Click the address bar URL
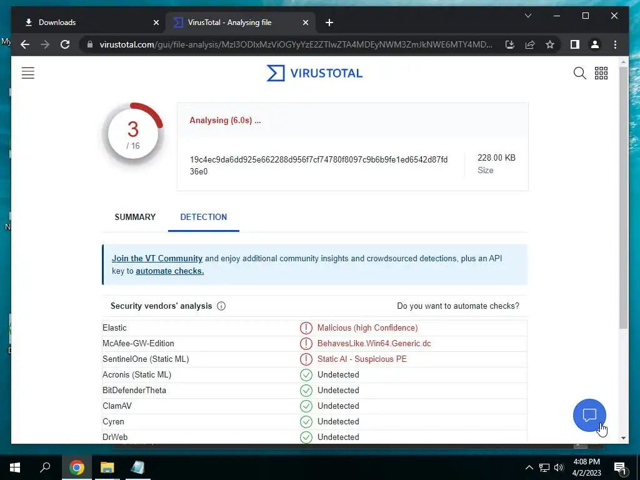Image resolution: width=640 pixels, height=480 pixels. (296, 44)
